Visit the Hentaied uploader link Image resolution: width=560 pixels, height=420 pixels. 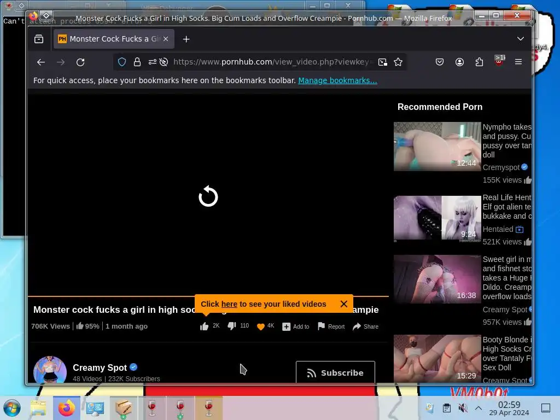click(498, 229)
